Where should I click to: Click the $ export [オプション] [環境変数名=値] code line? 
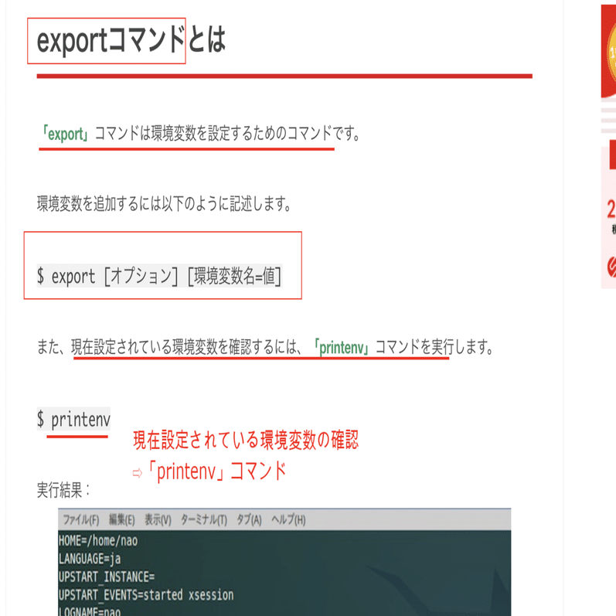coord(159,276)
